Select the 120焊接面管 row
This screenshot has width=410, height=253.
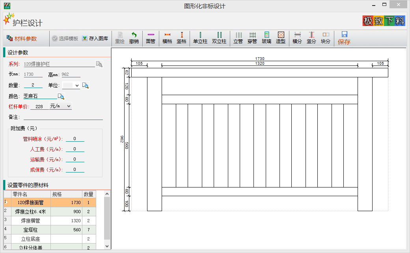50,202
